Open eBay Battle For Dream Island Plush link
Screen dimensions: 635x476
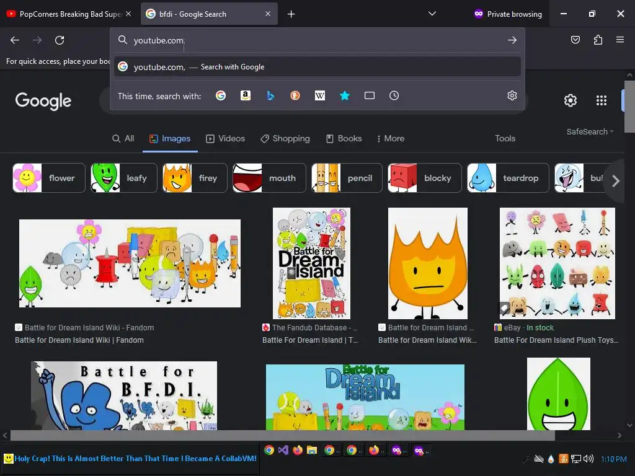[556, 340]
